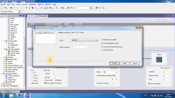Screen dimensions: 175x98
Task: Click the delete X toolbar icon
Action: tap(27, 8)
